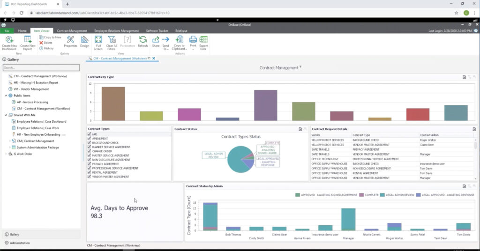Switch to the Software Tracker tab

tap(157, 31)
